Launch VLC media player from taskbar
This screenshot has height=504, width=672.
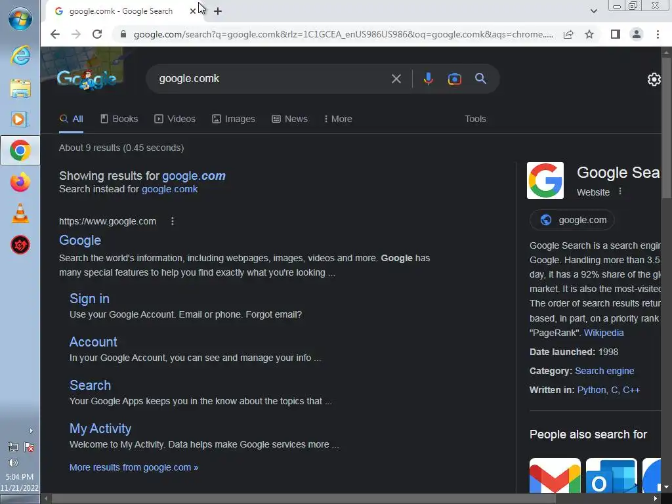[x=20, y=213]
